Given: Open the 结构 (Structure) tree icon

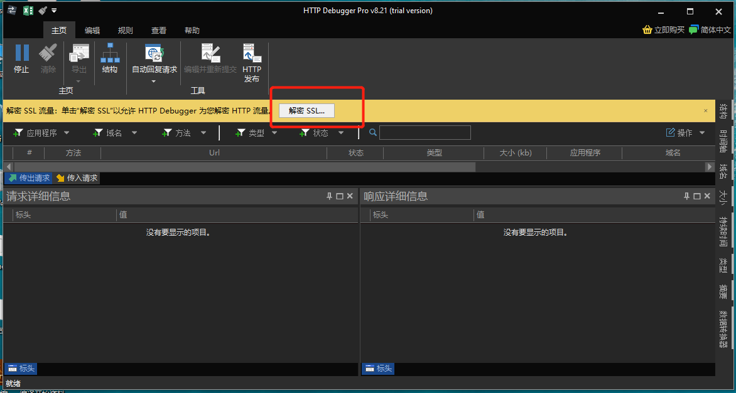Looking at the screenshot, I should point(110,53).
